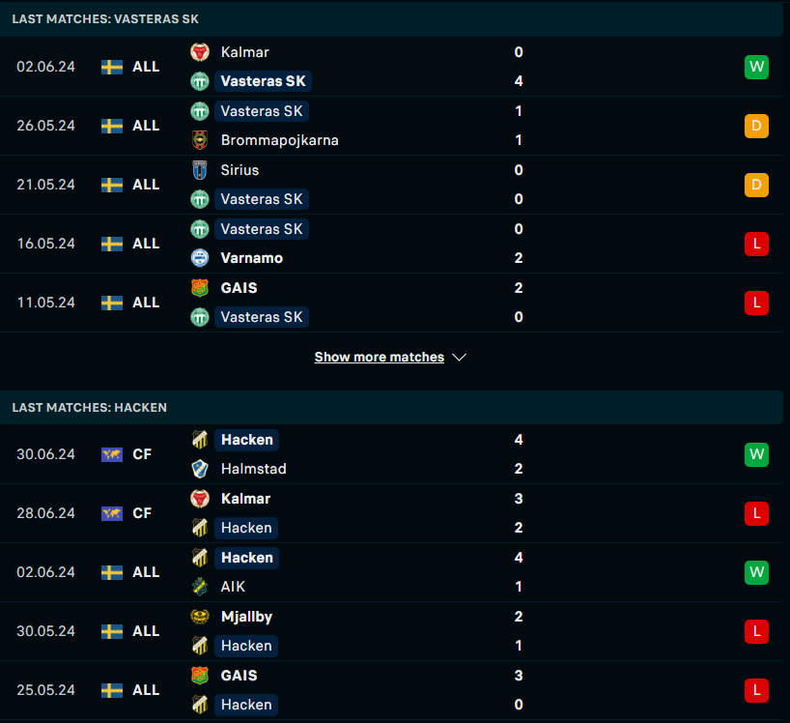Click Vasteras SK score 4 against Kalmar
The width and height of the screenshot is (790, 723).
pos(519,81)
